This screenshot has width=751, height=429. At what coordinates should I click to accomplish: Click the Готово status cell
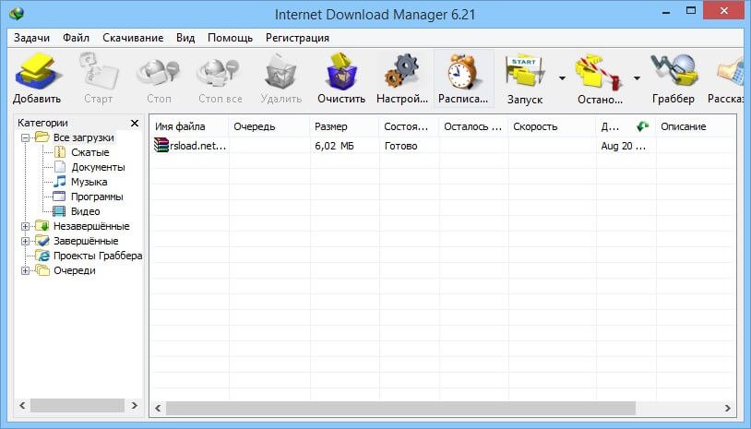(x=401, y=146)
